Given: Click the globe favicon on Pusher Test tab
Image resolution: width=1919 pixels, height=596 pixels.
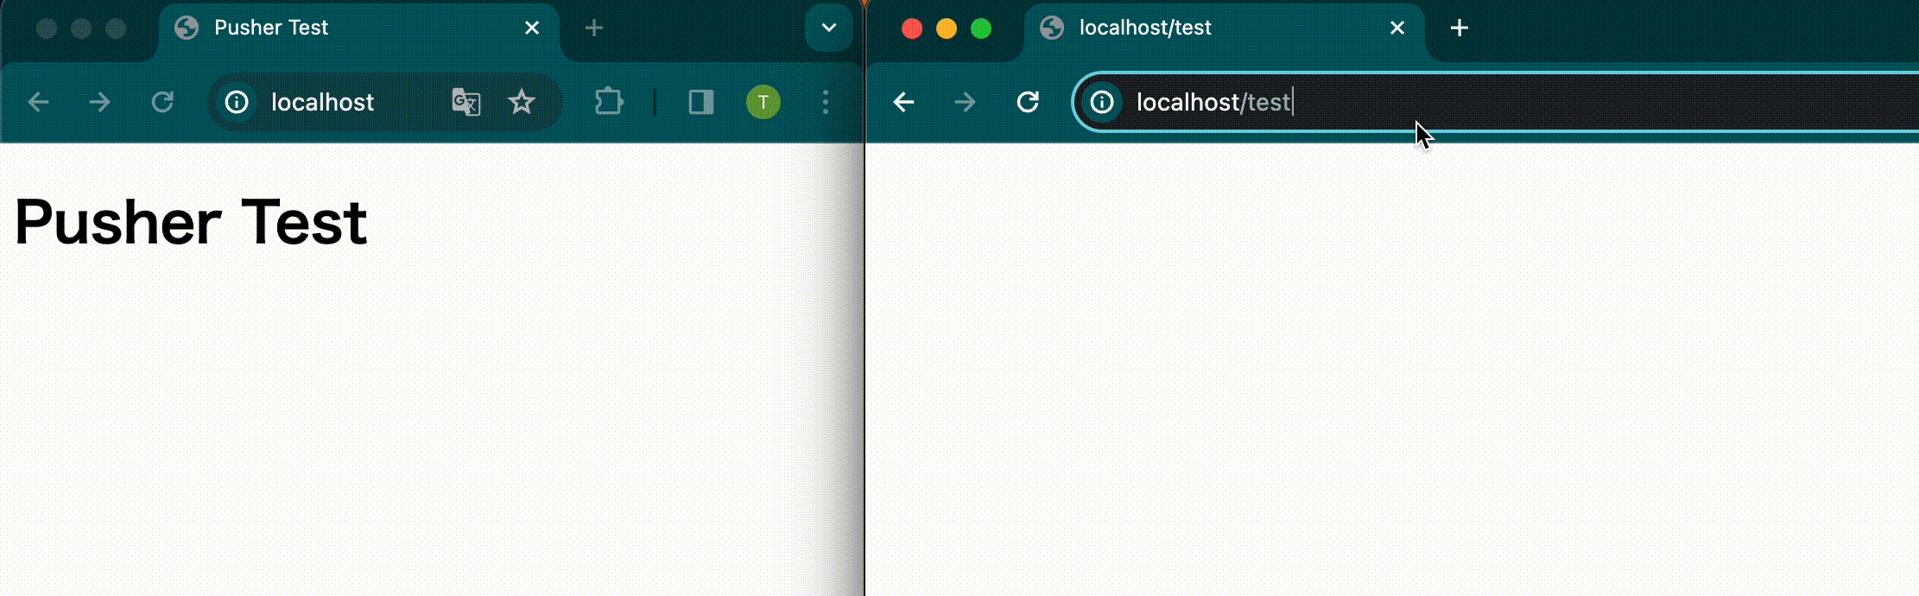Looking at the screenshot, I should [187, 28].
